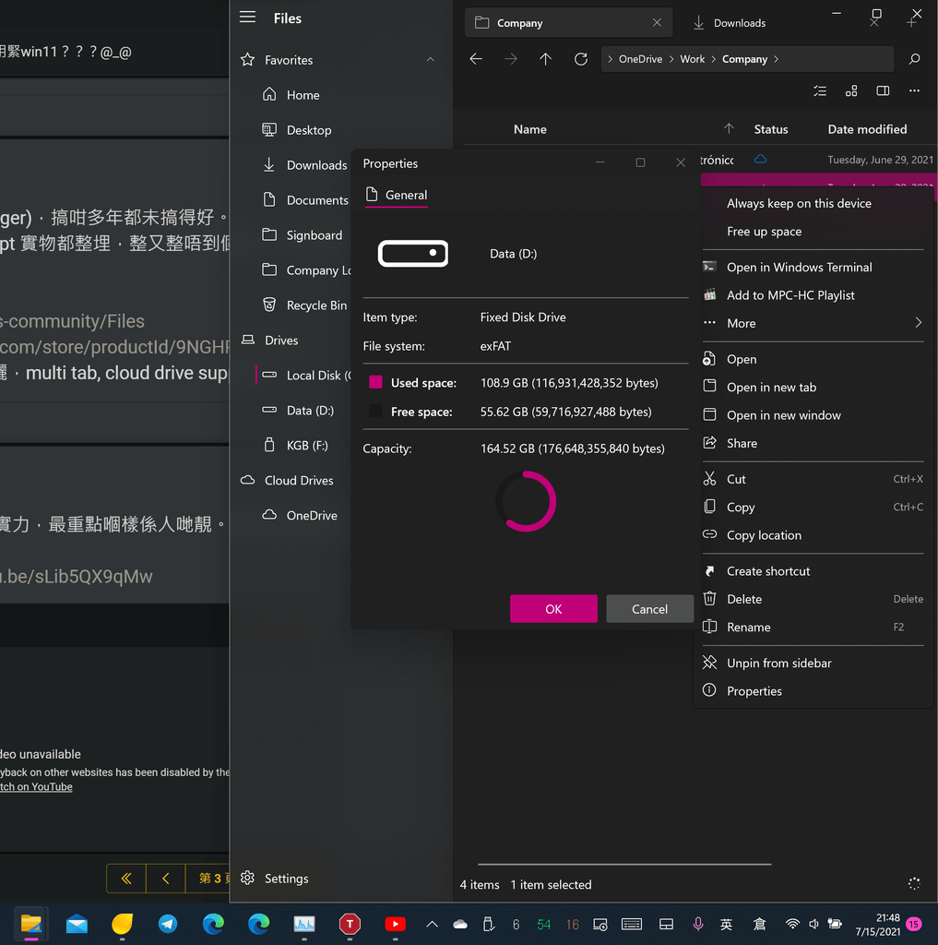Click the pink Used space swatch
This screenshot has width=938, height=945.
pyautogui.click(x=374, y=382)
